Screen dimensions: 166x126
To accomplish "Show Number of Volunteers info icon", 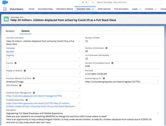I will [106, 48].
